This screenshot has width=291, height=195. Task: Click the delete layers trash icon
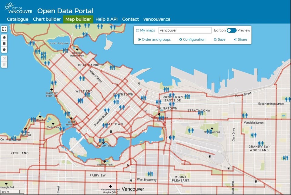4,65
